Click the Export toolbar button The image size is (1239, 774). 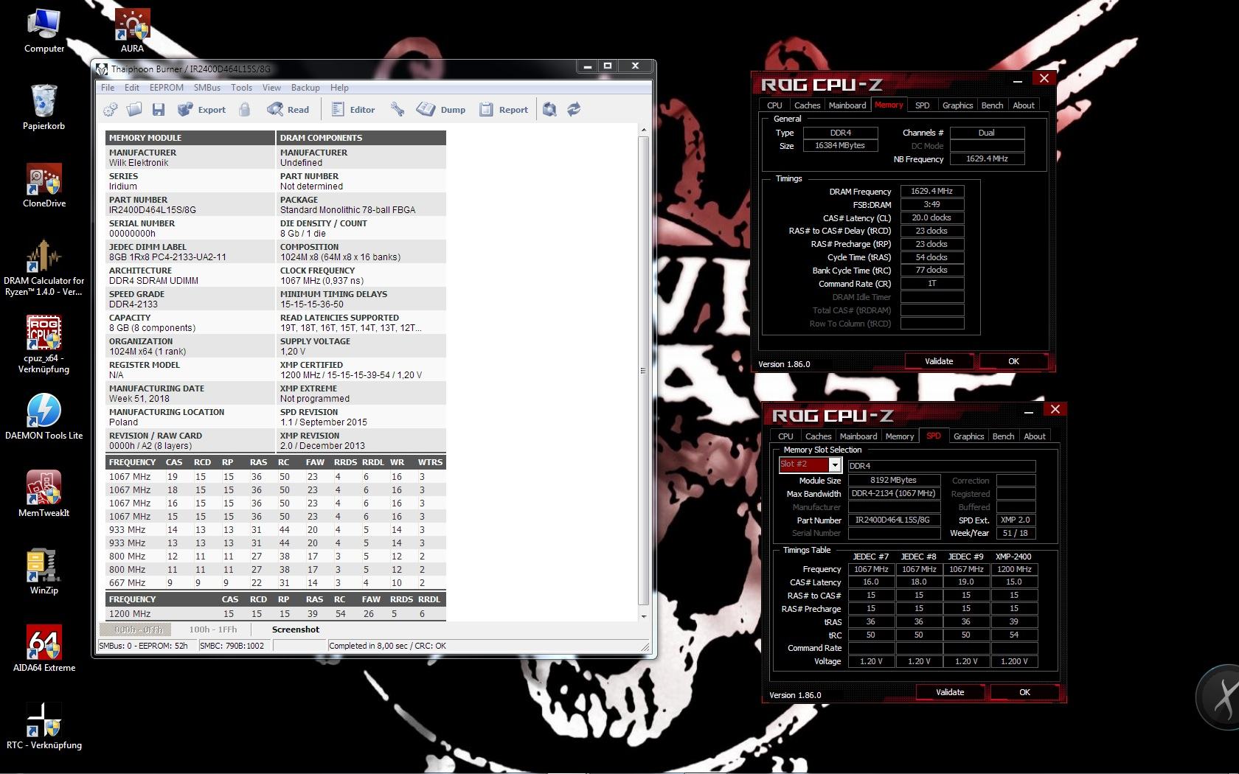click(x=201, y=109)
